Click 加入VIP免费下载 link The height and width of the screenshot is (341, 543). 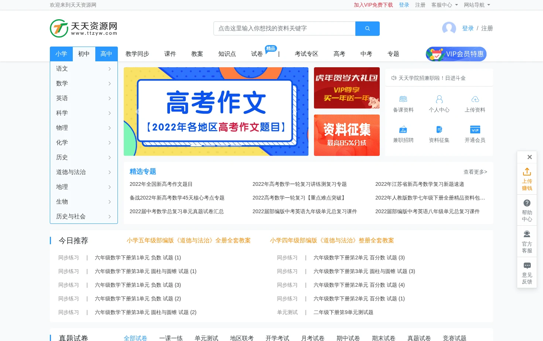(373, 5)
